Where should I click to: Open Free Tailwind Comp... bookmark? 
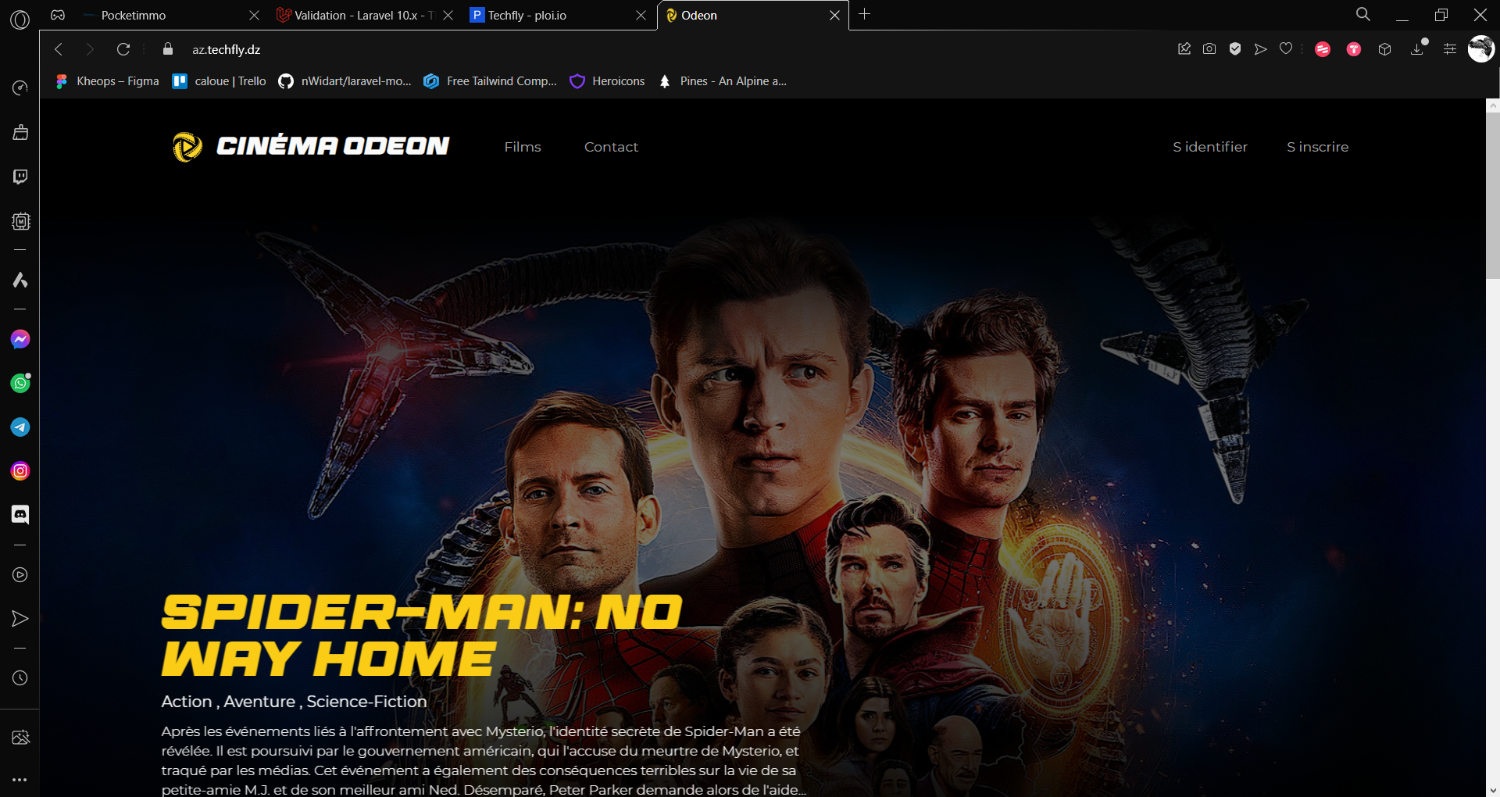490,81
